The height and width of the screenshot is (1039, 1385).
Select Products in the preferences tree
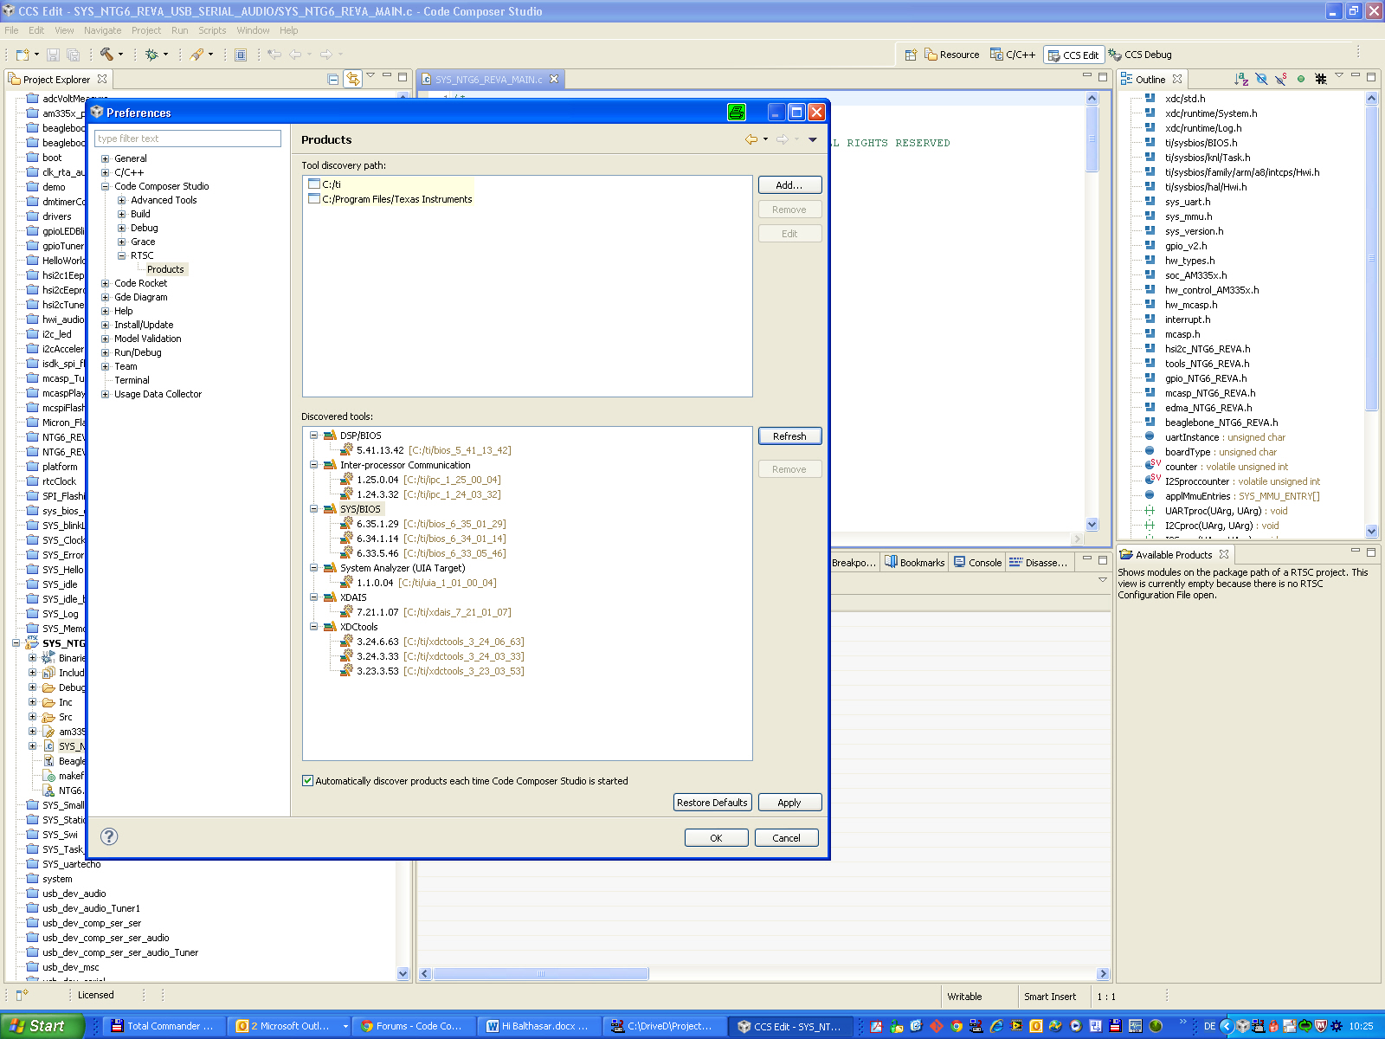tap(165, 269)
